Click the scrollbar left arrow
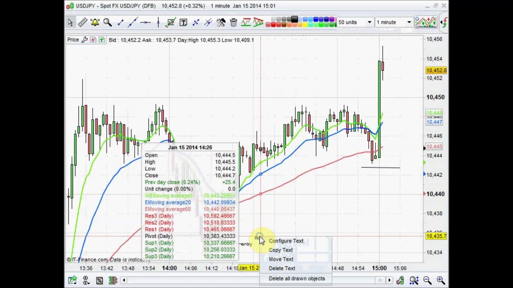This screenshot has width=513, height=288. 124,280
